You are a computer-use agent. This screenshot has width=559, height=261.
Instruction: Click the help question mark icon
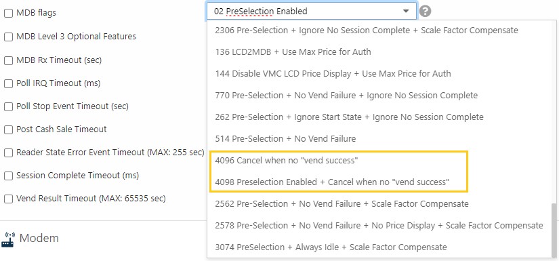coord(425,11)
